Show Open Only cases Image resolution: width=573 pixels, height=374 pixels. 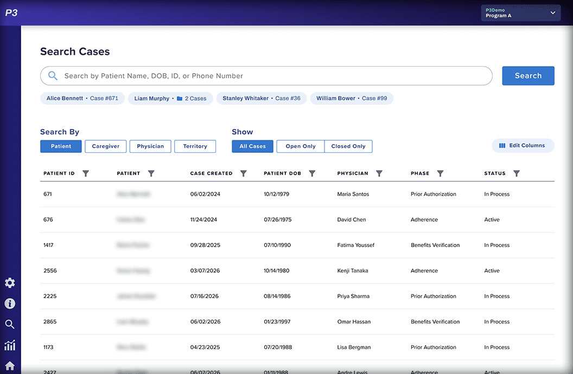click(301, 146)
